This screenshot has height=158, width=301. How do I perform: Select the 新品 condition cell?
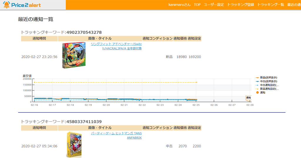tap(169, 57)
